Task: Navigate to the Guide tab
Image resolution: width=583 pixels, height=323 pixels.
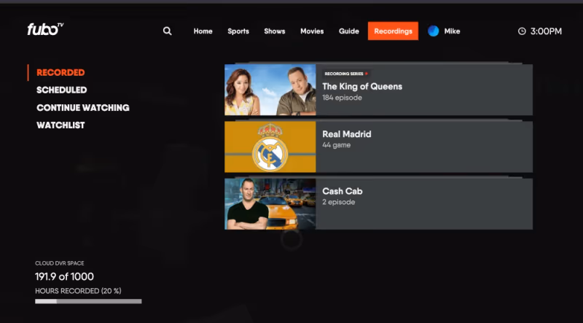Action: pos(349,31)
